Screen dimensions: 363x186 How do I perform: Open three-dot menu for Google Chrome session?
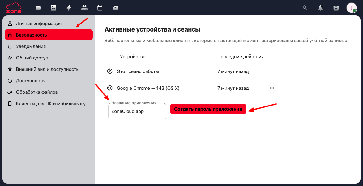tap(272, 88)
